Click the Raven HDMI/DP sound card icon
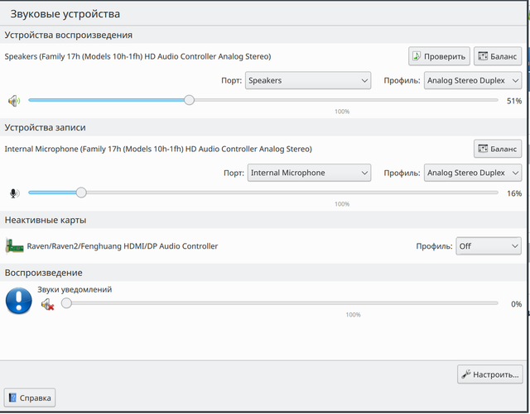The width and height of the screenshot is (530, 414). click(14, 246)
